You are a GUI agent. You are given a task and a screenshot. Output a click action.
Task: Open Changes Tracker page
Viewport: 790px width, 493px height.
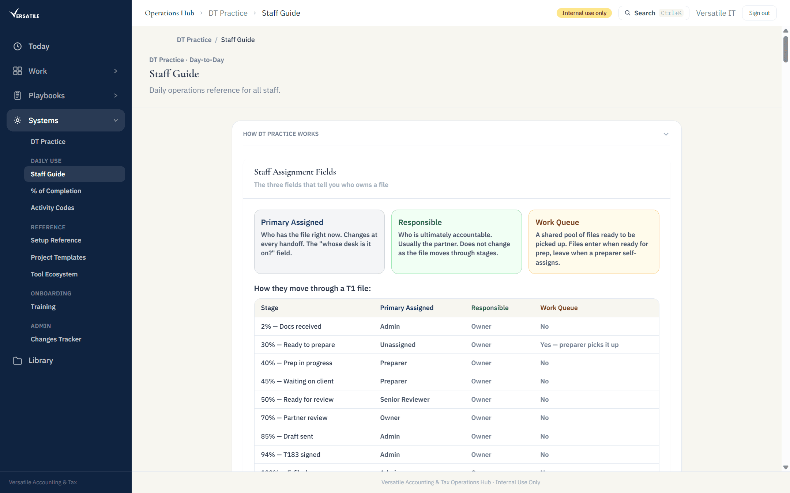56,339
